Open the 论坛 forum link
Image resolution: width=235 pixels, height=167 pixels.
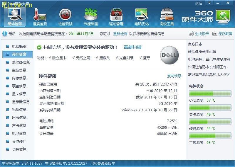(199, 3)
